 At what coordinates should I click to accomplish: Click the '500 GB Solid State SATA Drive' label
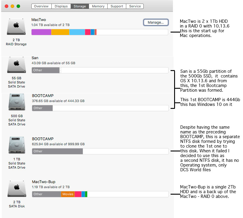pyautogui.click(x=17, y=120)
